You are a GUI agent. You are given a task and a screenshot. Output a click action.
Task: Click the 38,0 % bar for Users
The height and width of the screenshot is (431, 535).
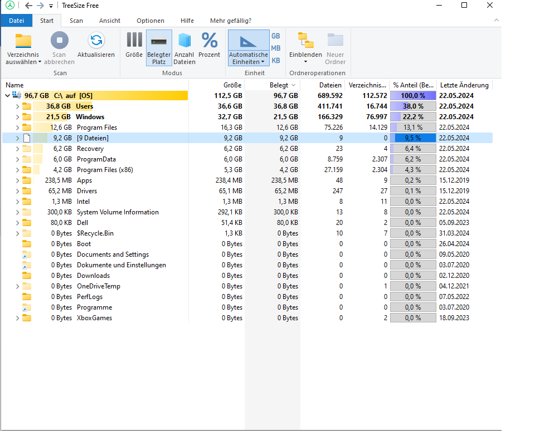coord(413,106)
